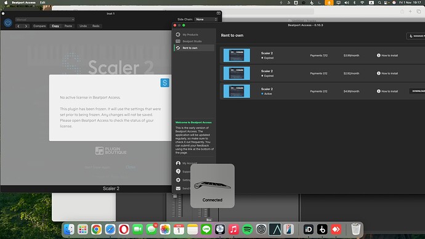Click Compare in the plugin header
This screenshot has height=239, width=425.
coord(39,26)
